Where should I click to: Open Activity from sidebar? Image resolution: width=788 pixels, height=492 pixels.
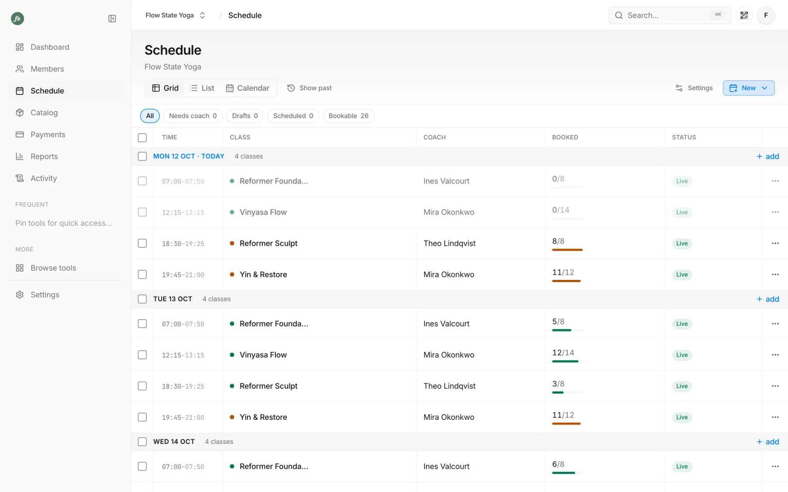click(65, 178)
